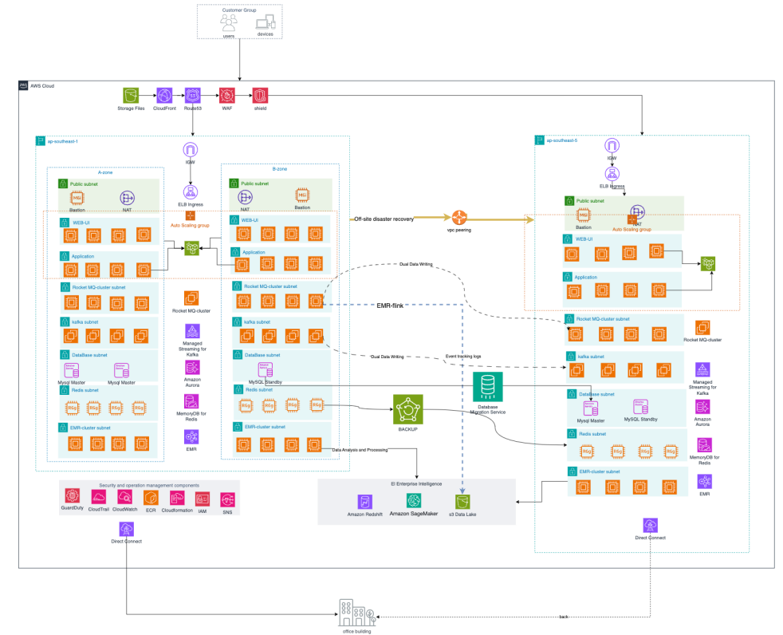Screen dimensions: 783x635
Task: Select the CloudFront icon
Action: click(x=164, y=96)
